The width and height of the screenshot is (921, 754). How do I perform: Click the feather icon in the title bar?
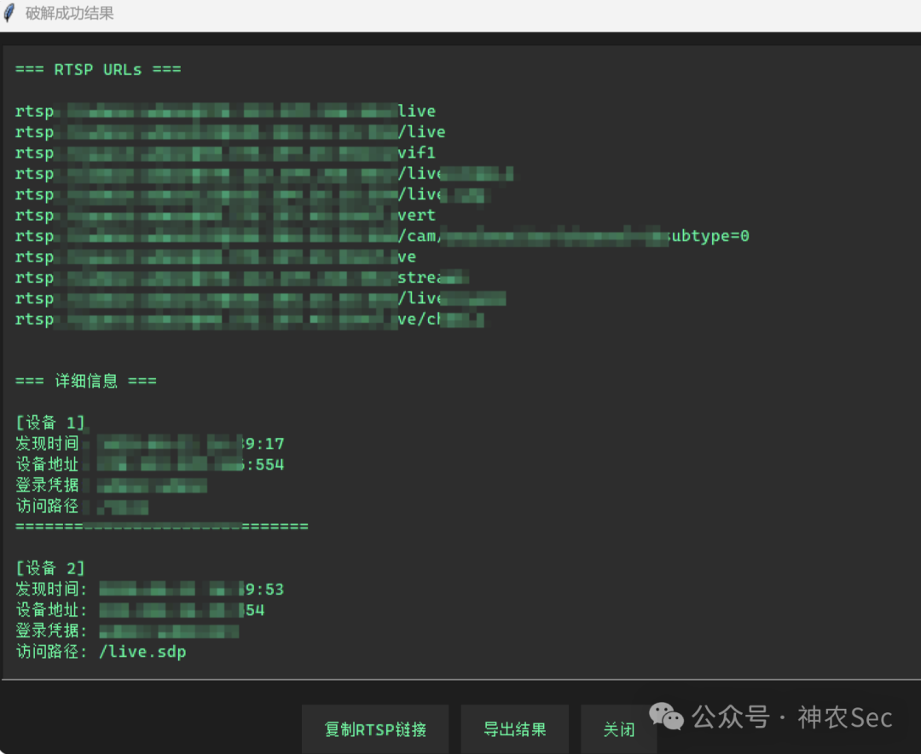click(9, 13)
